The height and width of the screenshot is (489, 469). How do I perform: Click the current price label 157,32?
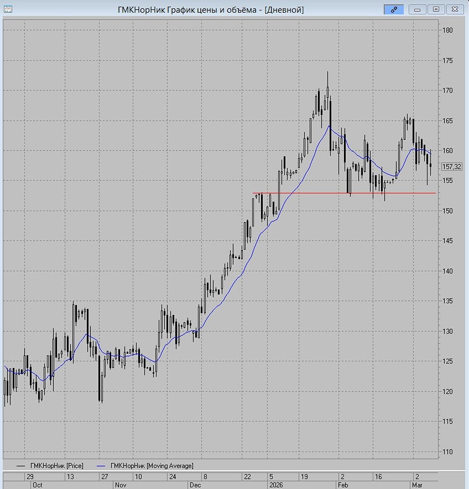pos(451,167)
